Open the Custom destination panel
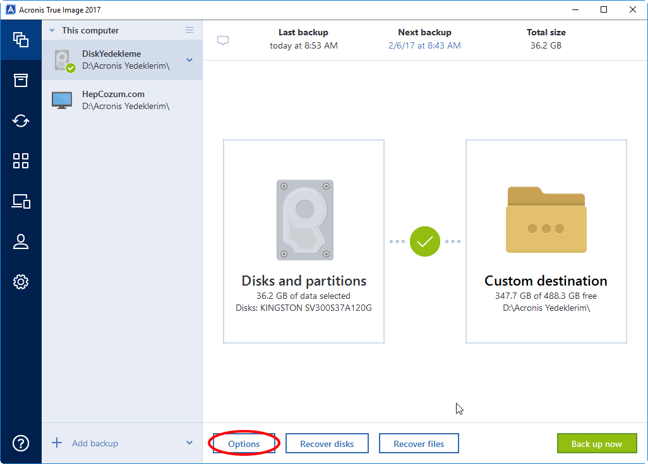The width and height of the screenshot is (648, 464). 546,241
